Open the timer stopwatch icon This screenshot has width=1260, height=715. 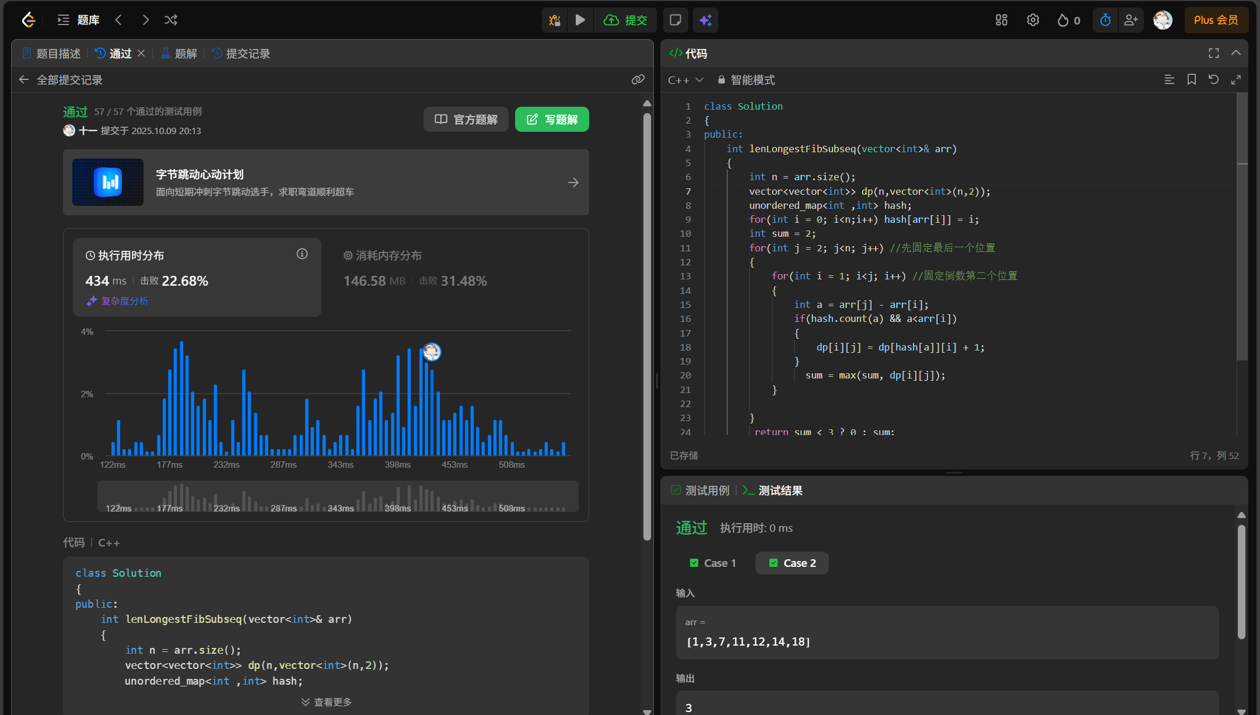(1105, 20)
